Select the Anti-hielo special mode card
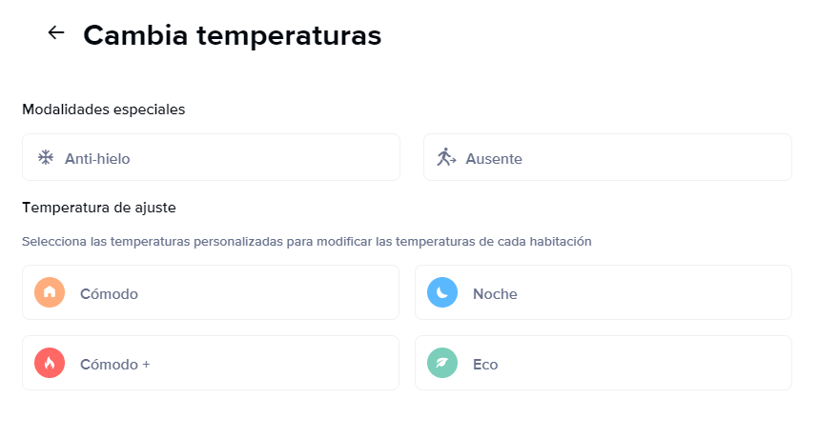819x438 pixels. (211, 157)
